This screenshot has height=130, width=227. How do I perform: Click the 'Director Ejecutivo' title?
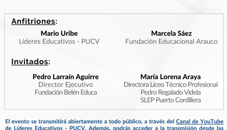click(66, 84)
